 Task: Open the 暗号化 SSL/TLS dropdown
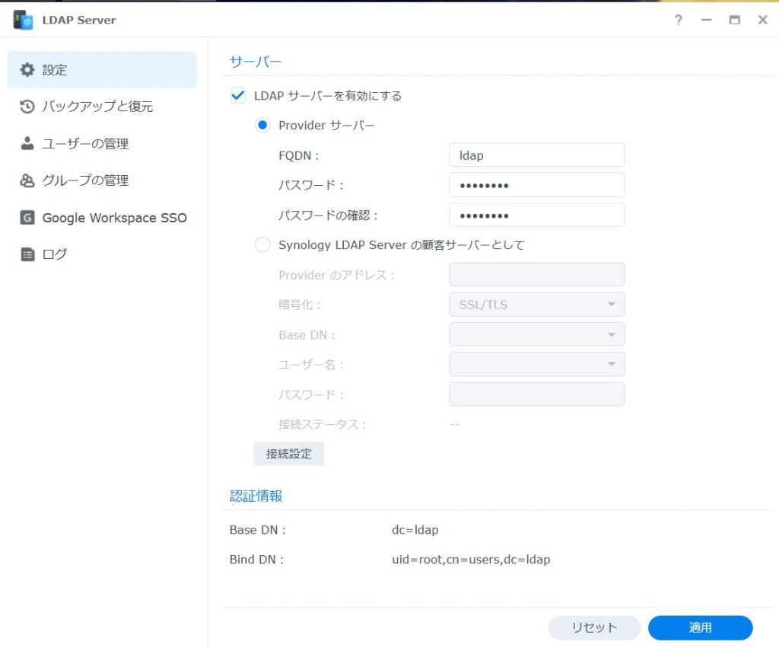536,305
